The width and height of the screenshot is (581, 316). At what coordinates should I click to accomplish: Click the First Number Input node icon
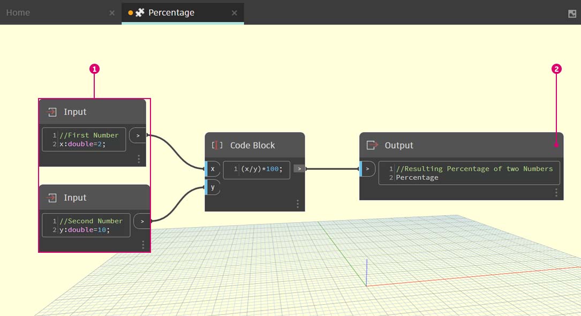coord(52,112)
